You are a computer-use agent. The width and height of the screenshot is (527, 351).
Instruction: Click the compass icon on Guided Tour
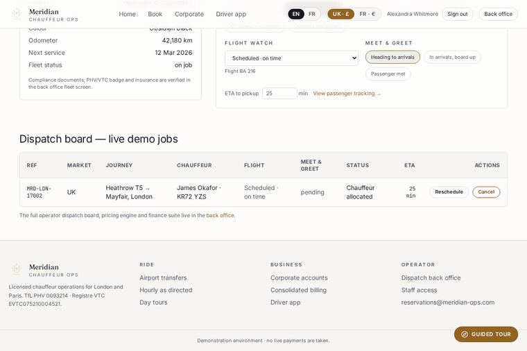point(465,334)
